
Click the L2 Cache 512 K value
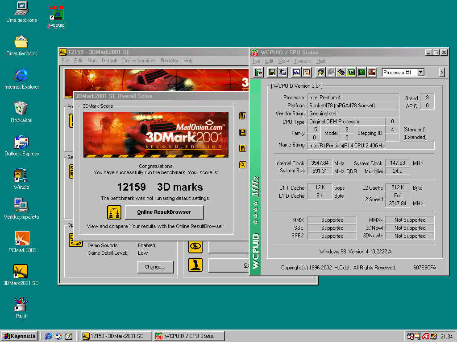tap(397, 187)
